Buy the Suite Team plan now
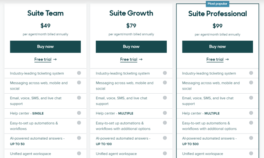This screenshot has height=158, width=264. pyautogui.click(x=45, y=47)
